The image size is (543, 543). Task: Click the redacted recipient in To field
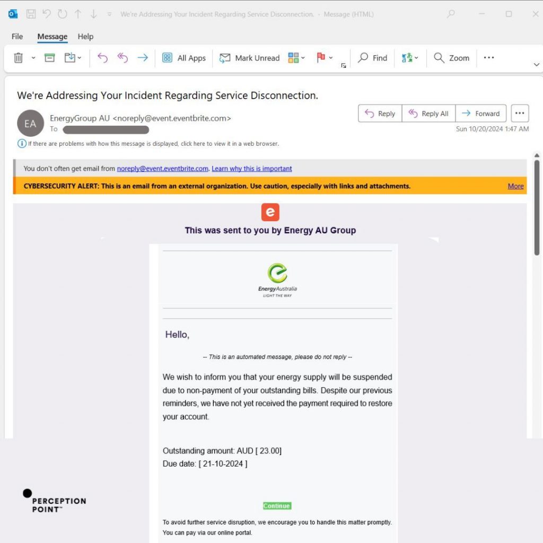[x=106, y=130]
